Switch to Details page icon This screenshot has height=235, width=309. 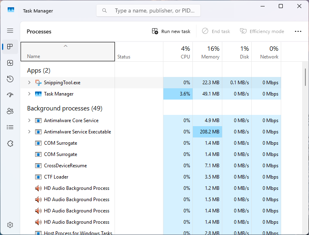click(x=10, y=127)
